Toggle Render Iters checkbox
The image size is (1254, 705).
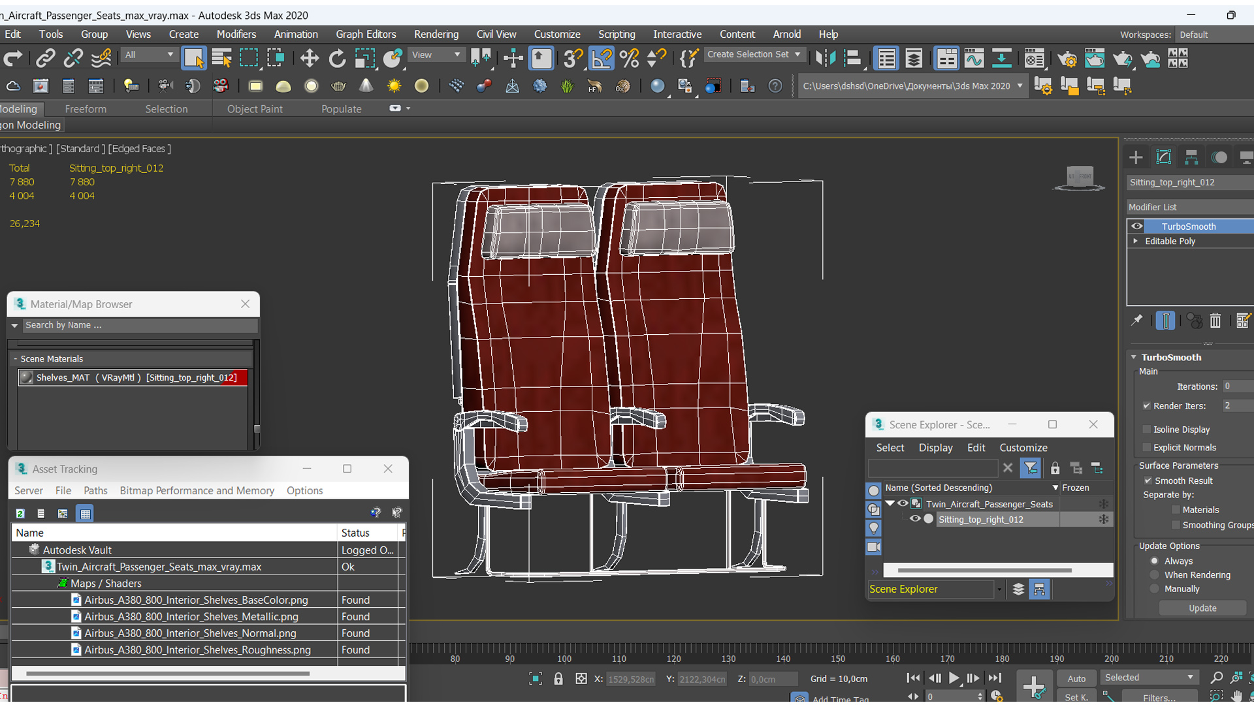click(x=1146, y=405)
